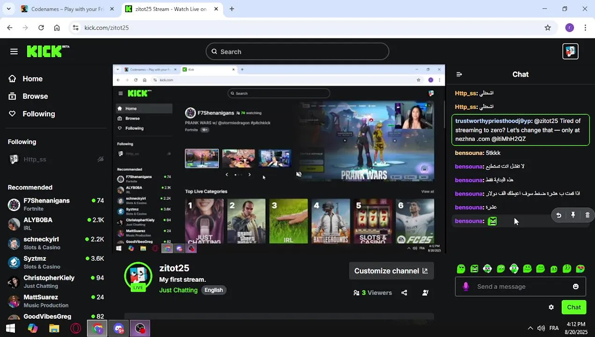Send message with green Chat button
This screenshot has width=595, height=337.
pyautogui.click(x=573, y=308)
